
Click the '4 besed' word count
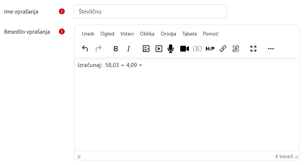[x=284, y=156]
